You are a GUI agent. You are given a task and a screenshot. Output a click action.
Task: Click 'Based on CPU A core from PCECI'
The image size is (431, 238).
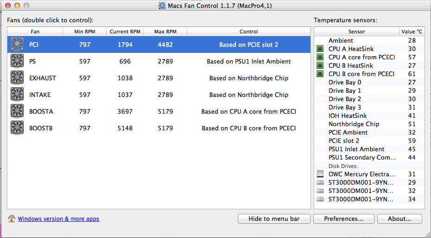coord(249,111)
